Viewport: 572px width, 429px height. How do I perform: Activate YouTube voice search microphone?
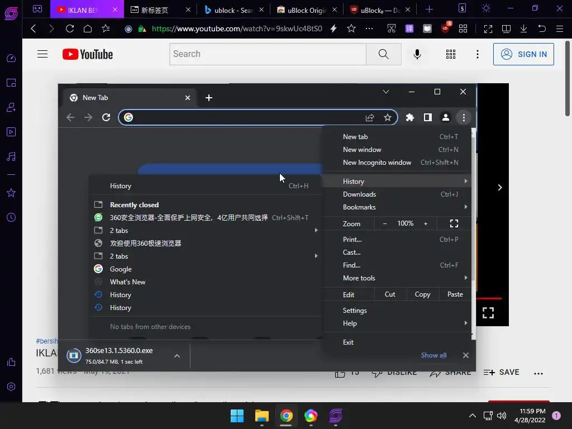tap(417, 54)
